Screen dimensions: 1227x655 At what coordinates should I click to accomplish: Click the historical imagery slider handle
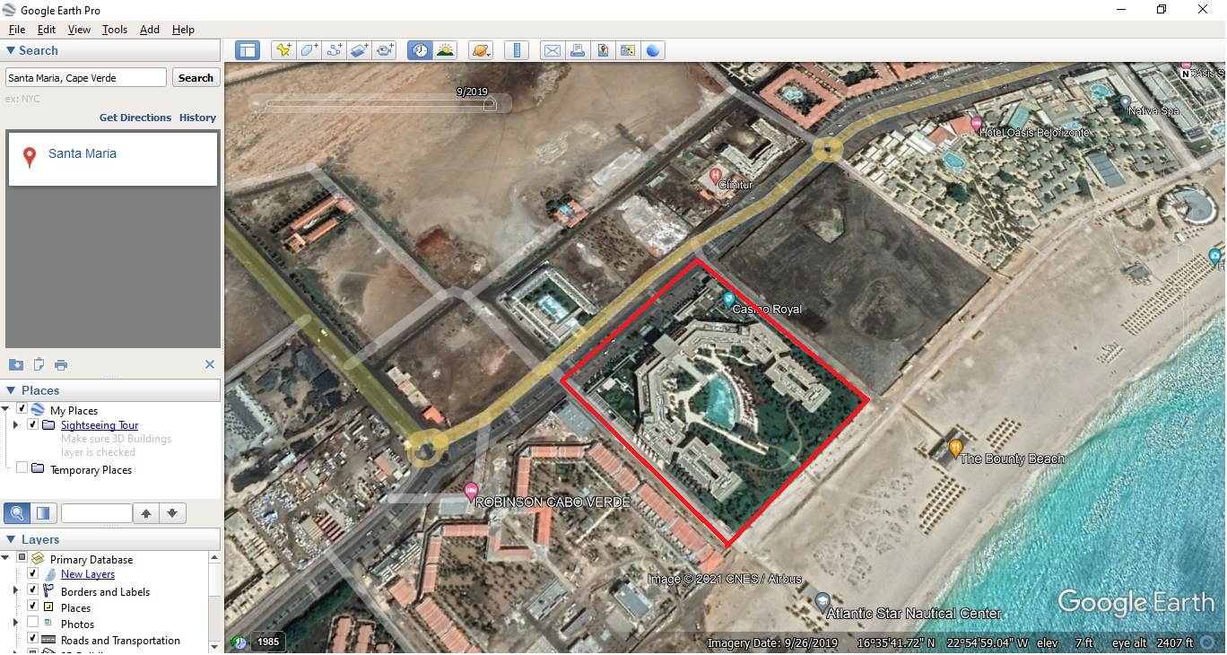tap(490, 104)
